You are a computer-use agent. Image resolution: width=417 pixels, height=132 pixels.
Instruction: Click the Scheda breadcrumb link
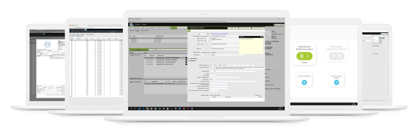137,31
